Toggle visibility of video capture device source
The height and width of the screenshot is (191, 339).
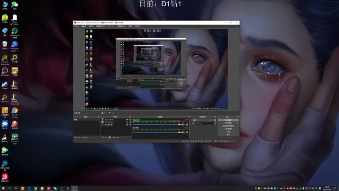pos(127,122)
